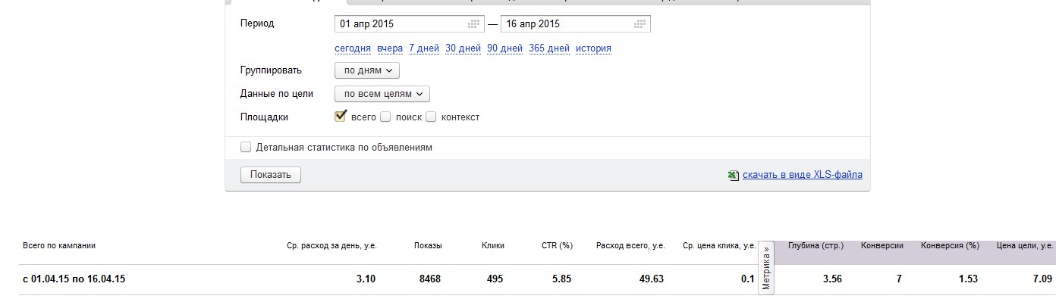Click the 'CTR (%)' column header
1059x299 pixels.
[x=557, y=246]
